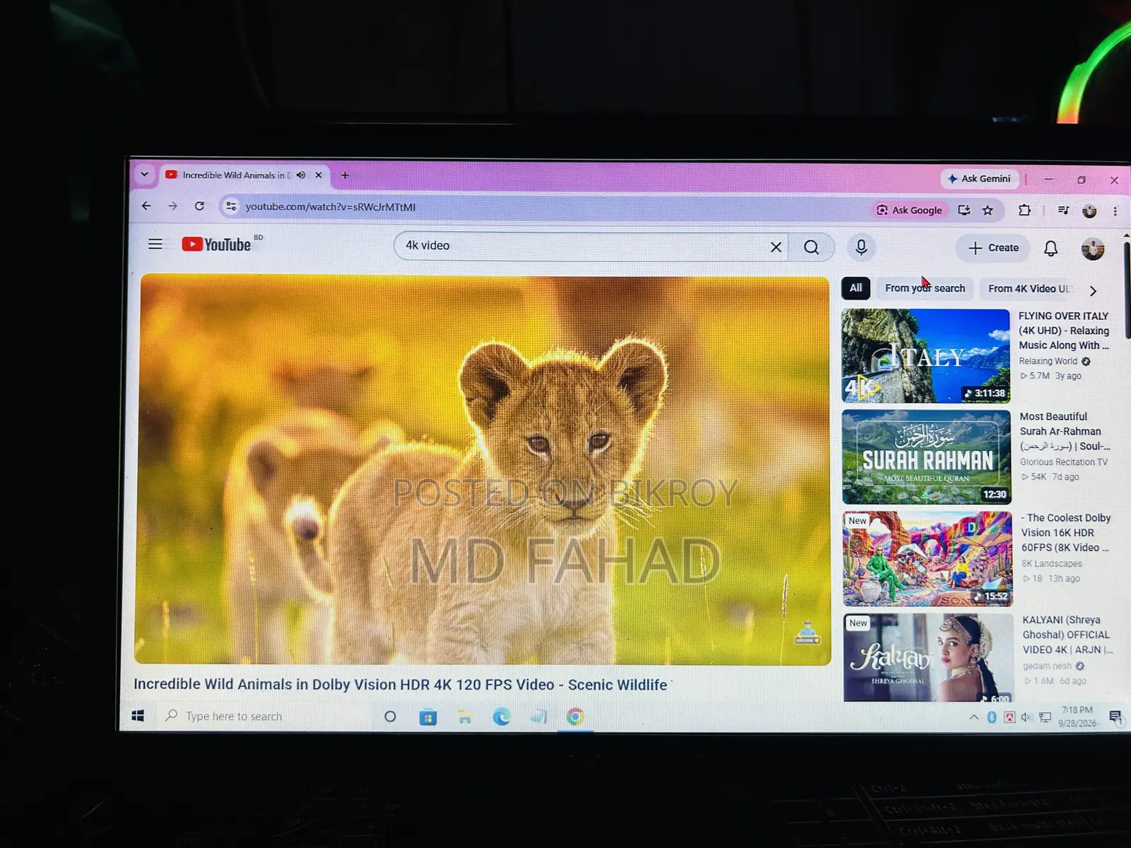
Task: Install or cast using the address bar icon
Action: (x=963, y=210)
